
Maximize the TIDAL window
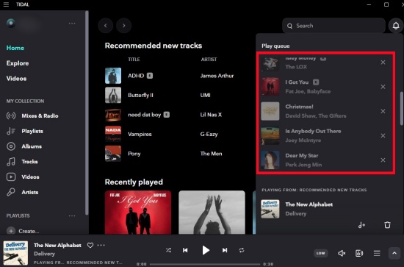pos(386,4)
